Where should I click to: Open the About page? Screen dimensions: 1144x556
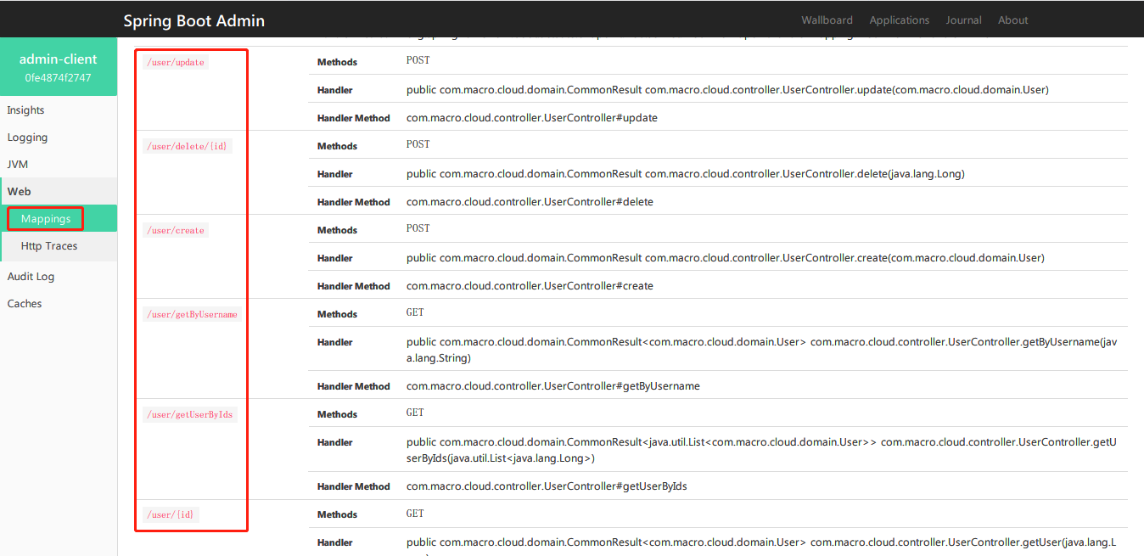pos(1012,20)
